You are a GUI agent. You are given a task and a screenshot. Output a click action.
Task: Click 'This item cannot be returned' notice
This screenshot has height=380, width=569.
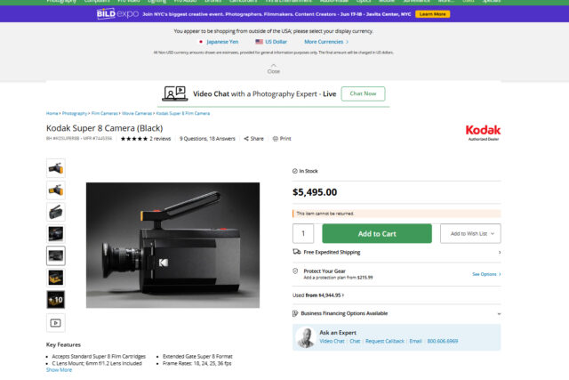[x=397, y=214]
